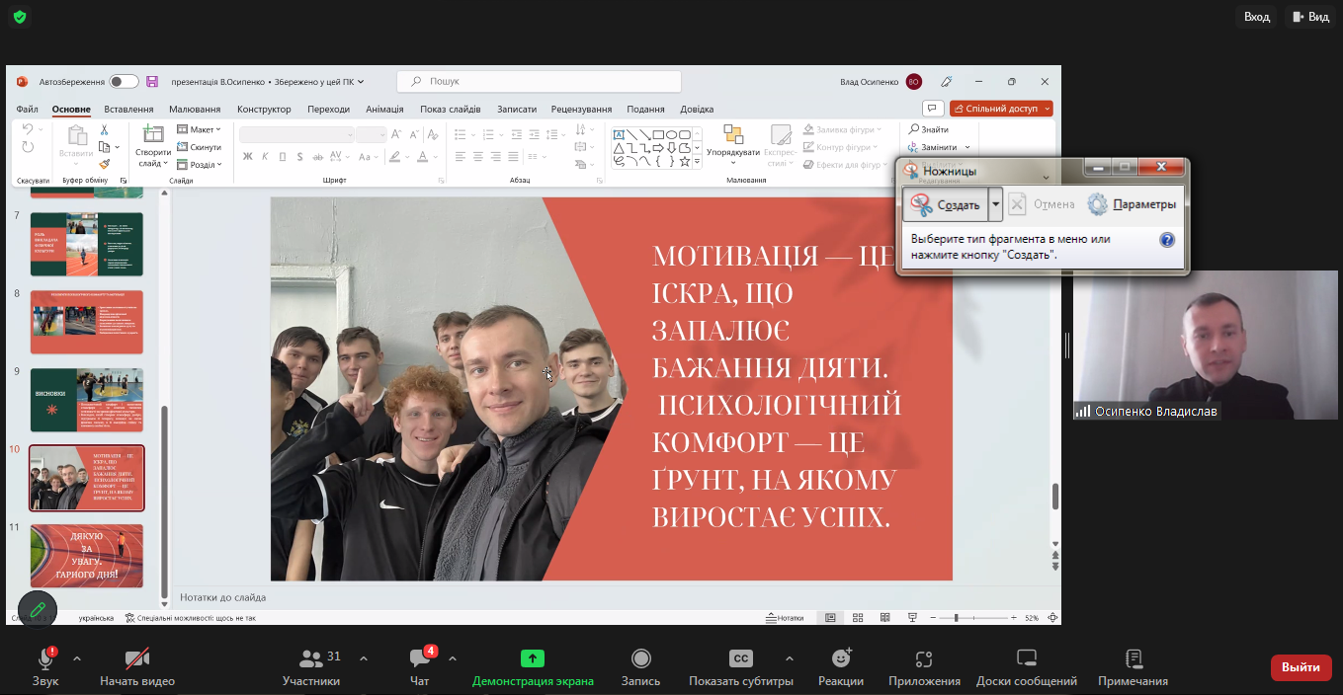Toggle the Автозбереження switch in PowerPoint

tap(124, 82)
